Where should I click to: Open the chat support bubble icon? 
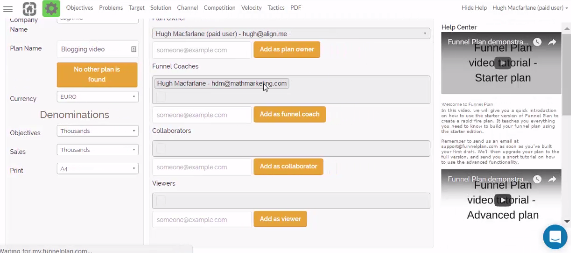tap(555, 237)
